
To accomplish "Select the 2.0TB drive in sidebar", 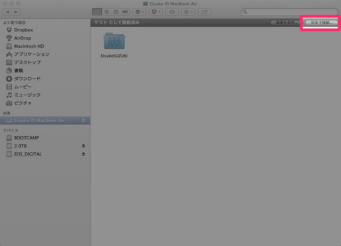I will 45,146.
